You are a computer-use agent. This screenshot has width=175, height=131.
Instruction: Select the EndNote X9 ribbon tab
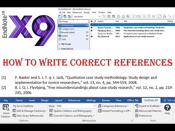151,100
